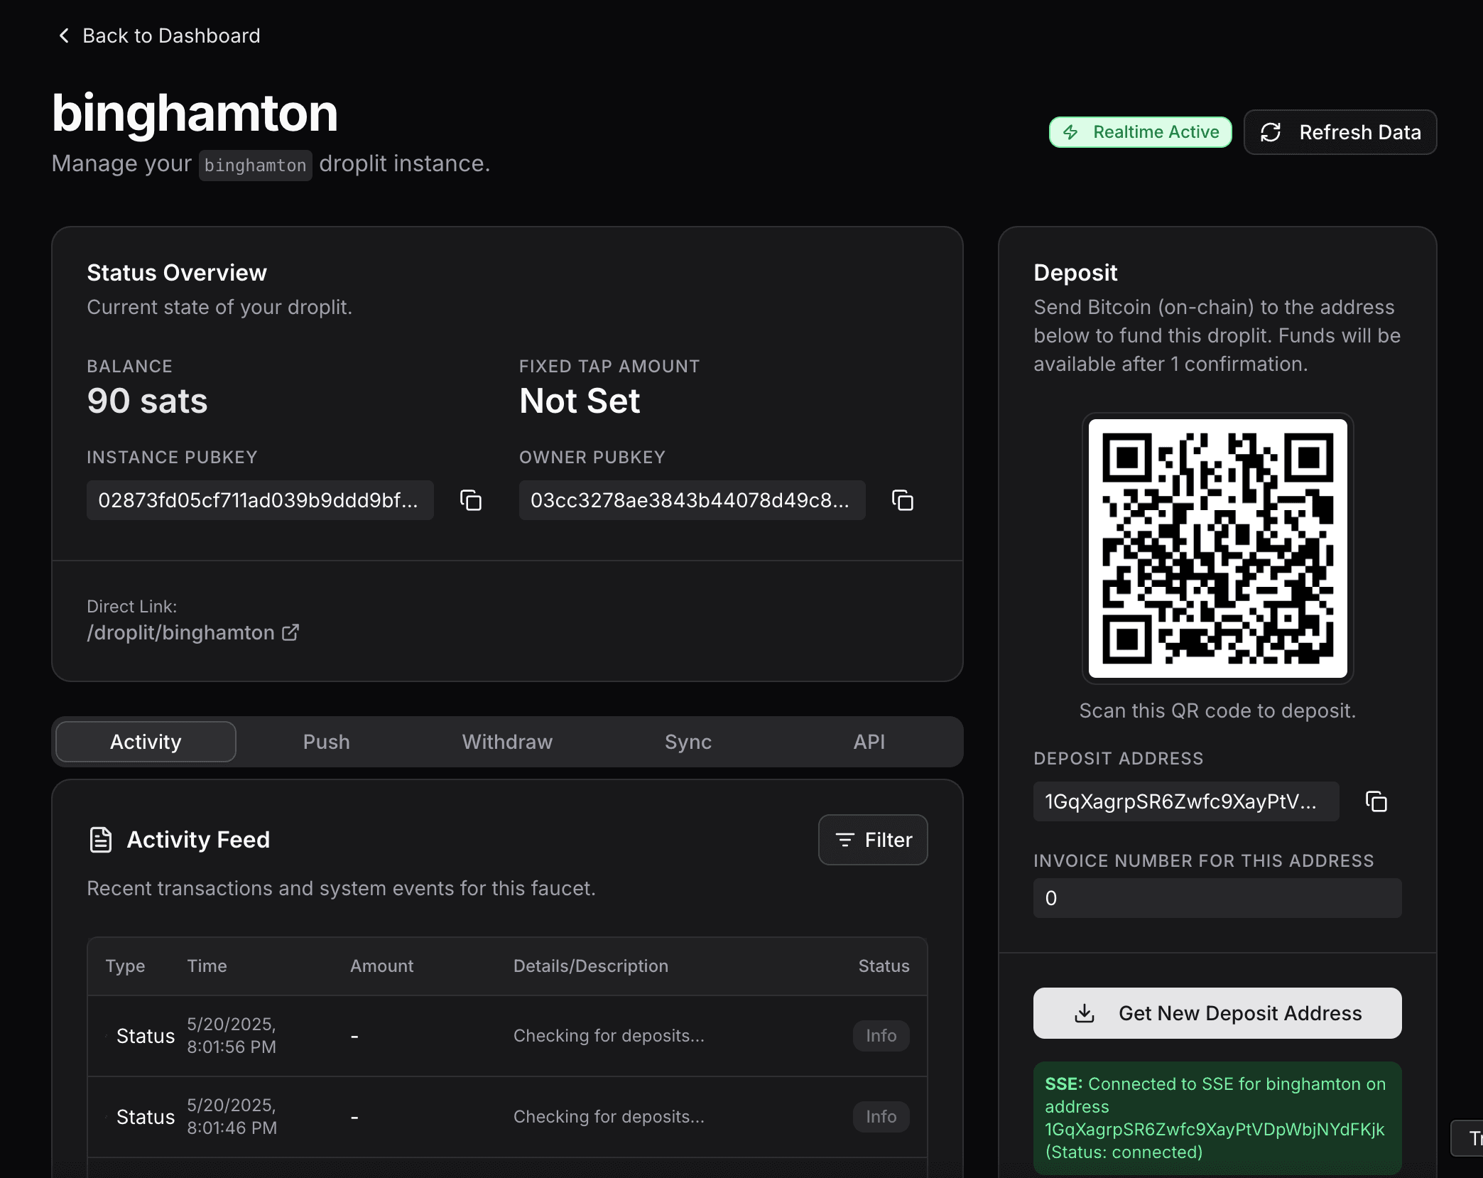Open the Filter options in Activity Feed

click(873, 839)
